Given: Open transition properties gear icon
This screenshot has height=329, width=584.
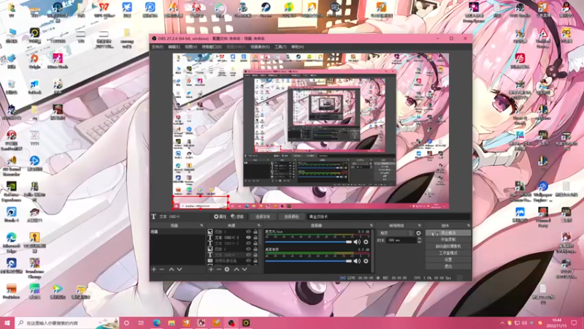Looking at the screenshot, I should coord(418,233).
